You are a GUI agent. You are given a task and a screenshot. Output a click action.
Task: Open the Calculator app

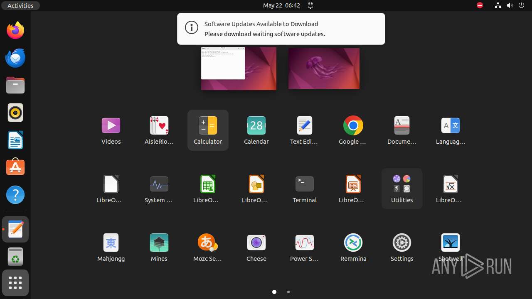coord(208,130)
